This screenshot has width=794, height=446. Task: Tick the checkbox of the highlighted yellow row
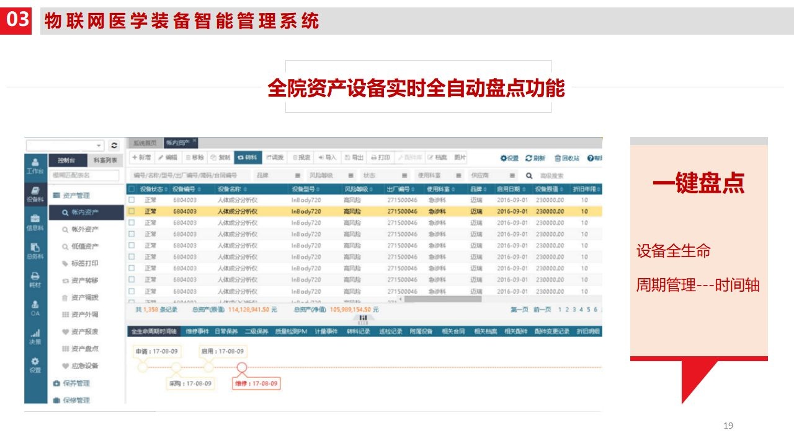(x=132, y=211)
